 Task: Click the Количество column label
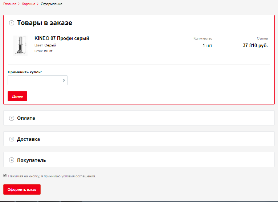[x=203, y=38]
